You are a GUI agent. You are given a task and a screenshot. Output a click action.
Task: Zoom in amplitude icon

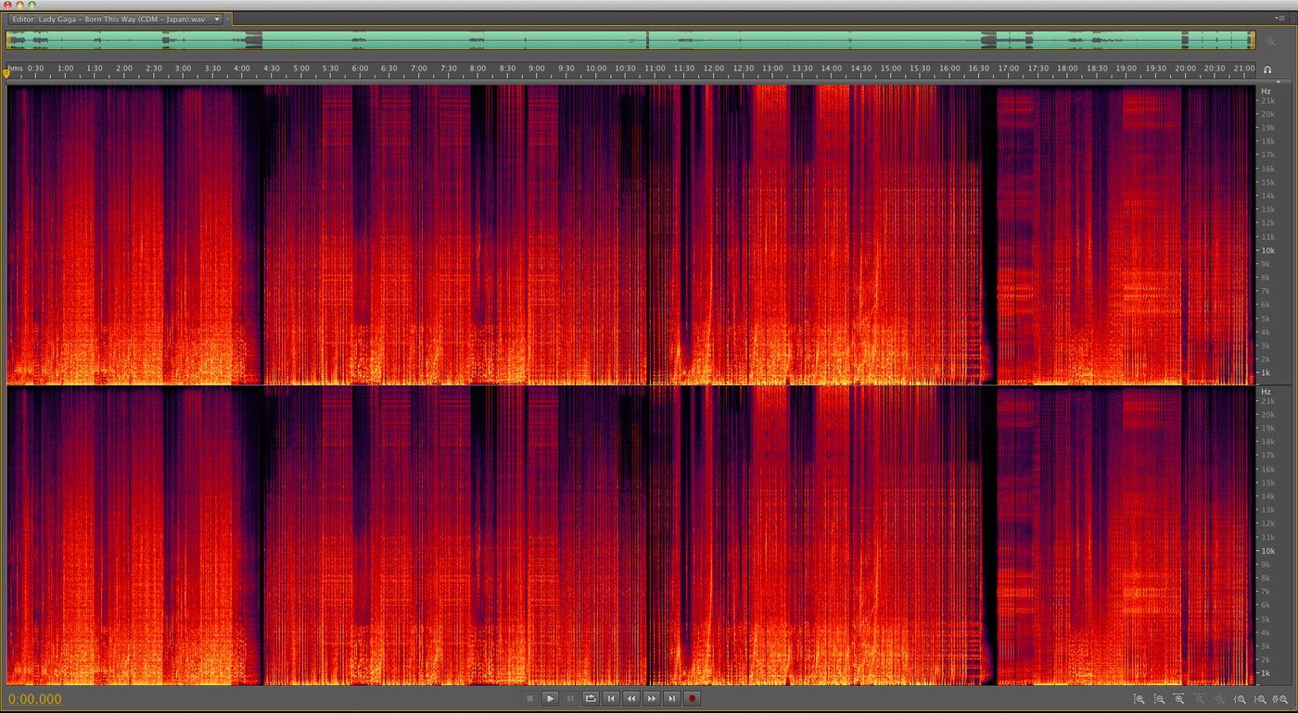tap(1139, 699)
